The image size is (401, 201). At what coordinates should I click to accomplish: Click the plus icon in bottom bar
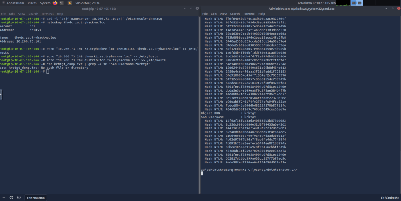pos(4,197)
